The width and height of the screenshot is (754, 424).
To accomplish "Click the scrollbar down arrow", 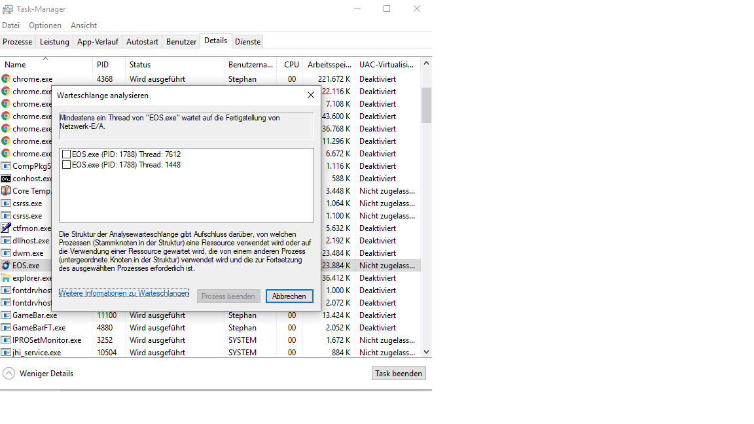I will click(426, 352).
